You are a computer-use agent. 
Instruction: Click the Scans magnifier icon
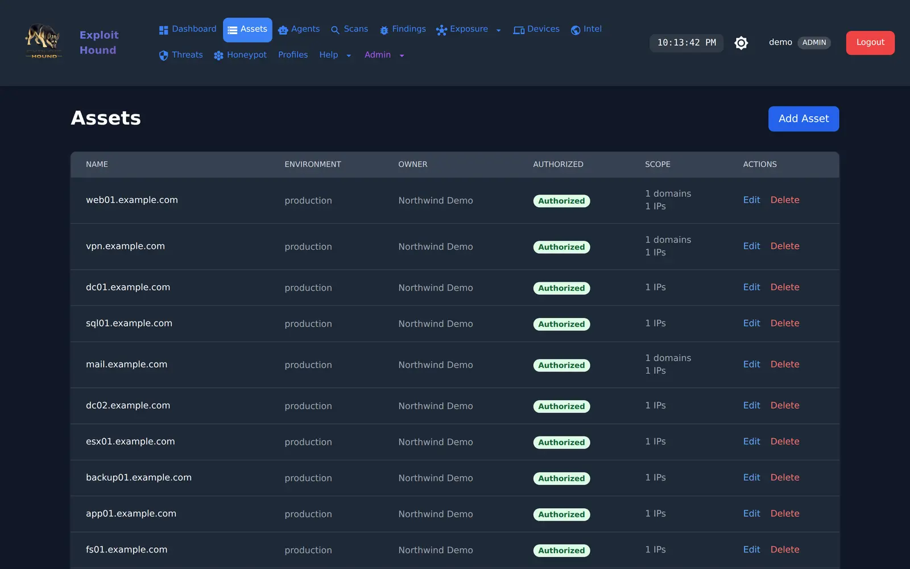(335, 30)
